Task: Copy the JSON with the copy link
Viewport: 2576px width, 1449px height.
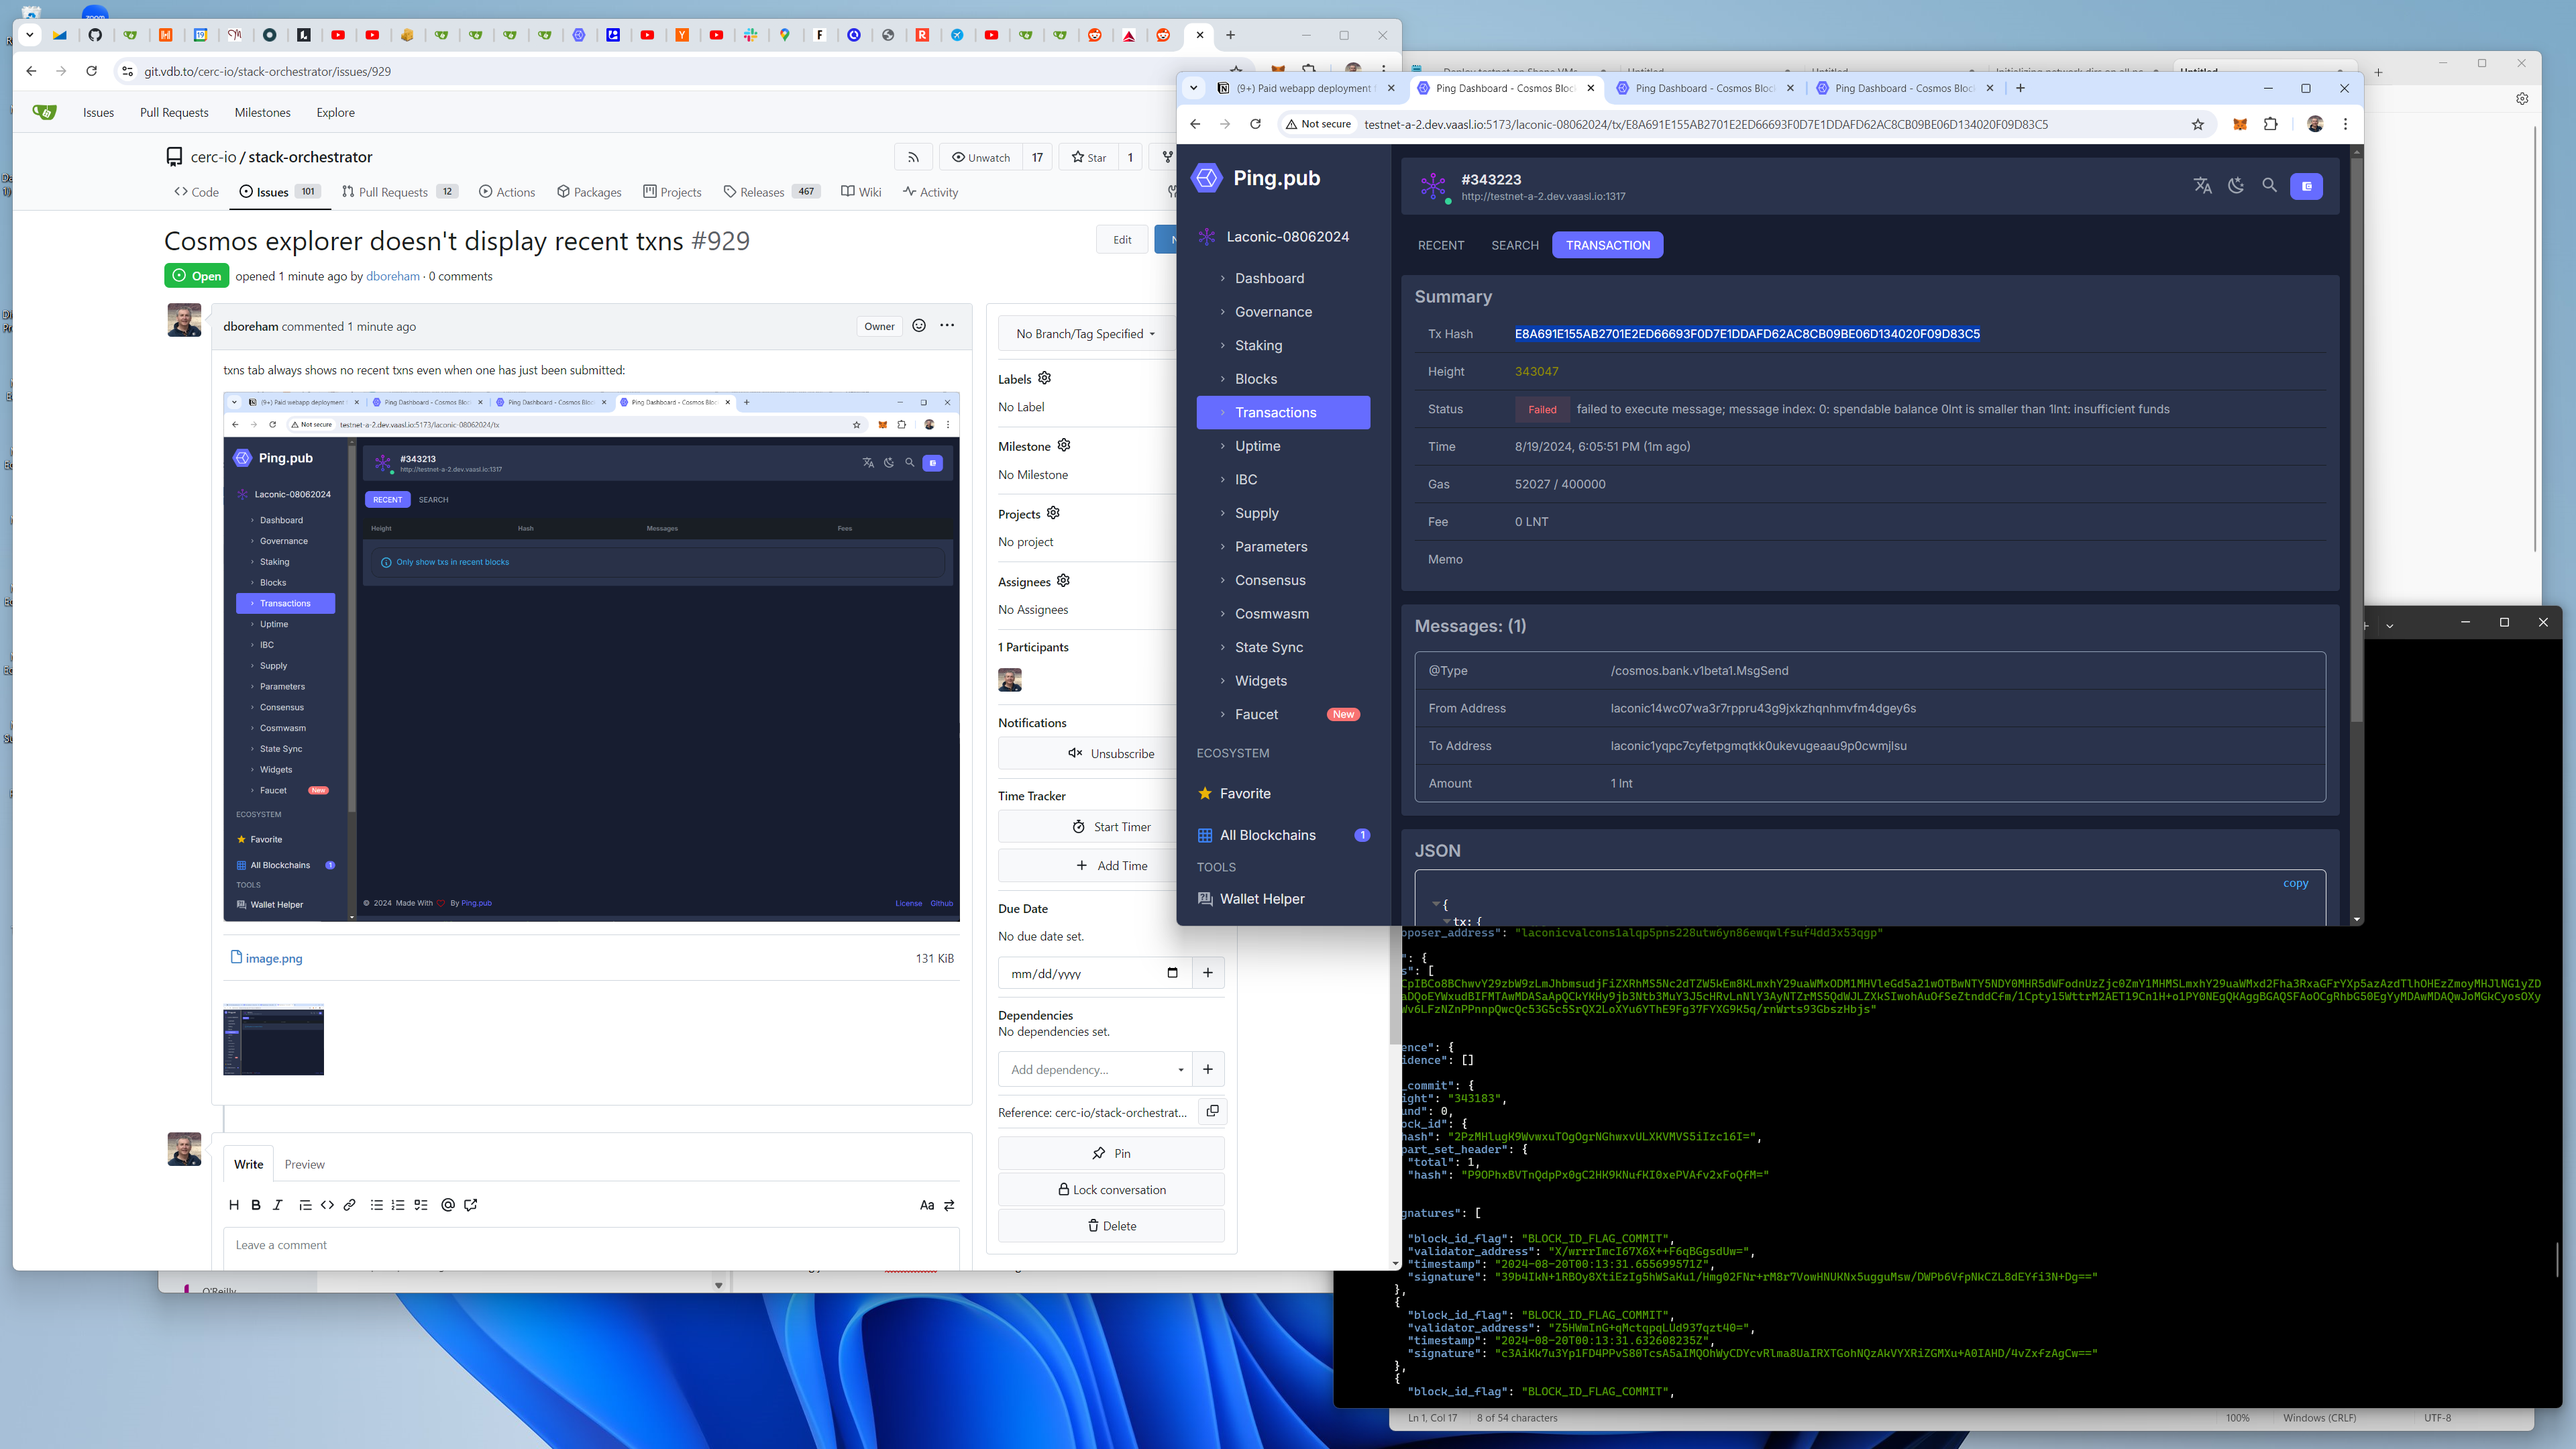Action: [2295, 884]
